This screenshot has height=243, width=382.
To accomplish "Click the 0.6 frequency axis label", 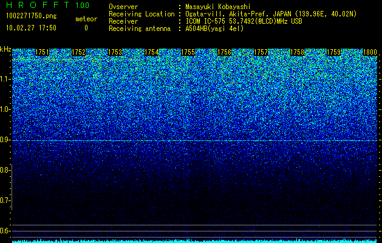I will tap(5, 231).
